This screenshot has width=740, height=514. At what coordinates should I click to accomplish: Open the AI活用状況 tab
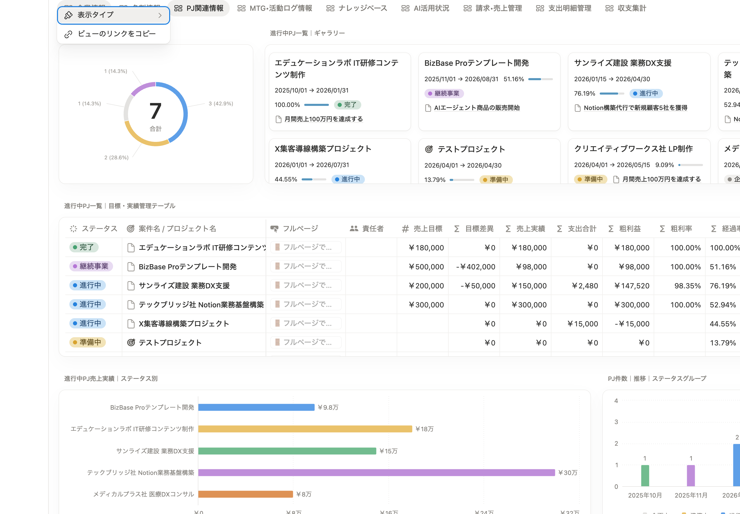[x=425, y=8]
